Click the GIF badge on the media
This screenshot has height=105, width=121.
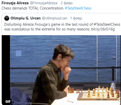[8, 102]
